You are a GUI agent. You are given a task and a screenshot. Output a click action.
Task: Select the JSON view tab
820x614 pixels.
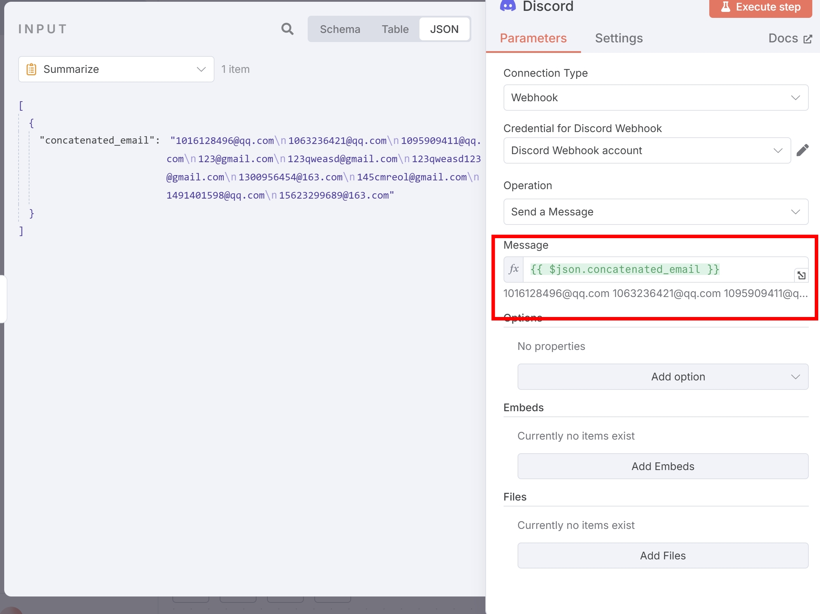444,29
